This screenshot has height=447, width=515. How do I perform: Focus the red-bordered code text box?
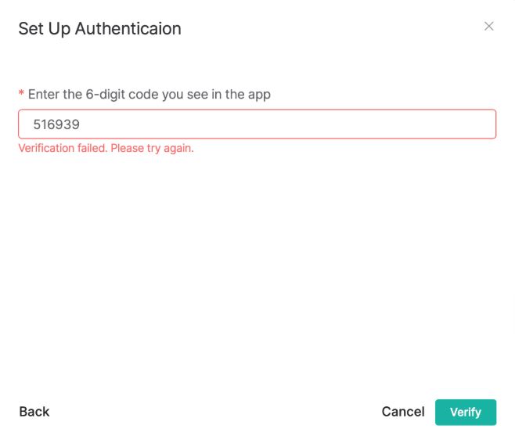[257, 124]
